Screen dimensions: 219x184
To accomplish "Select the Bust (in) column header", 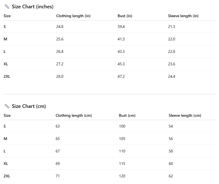I will tap(125, 16).
